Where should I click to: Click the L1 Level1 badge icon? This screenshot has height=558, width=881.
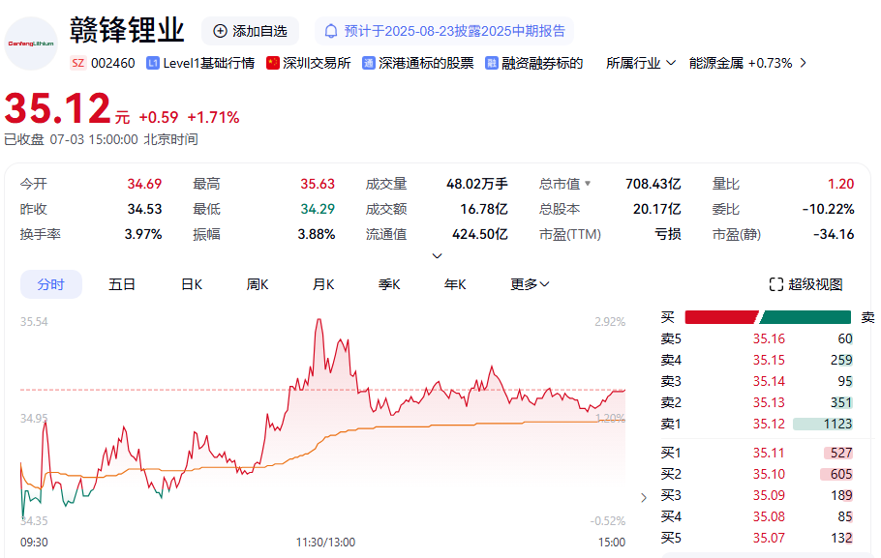[153, 63]
